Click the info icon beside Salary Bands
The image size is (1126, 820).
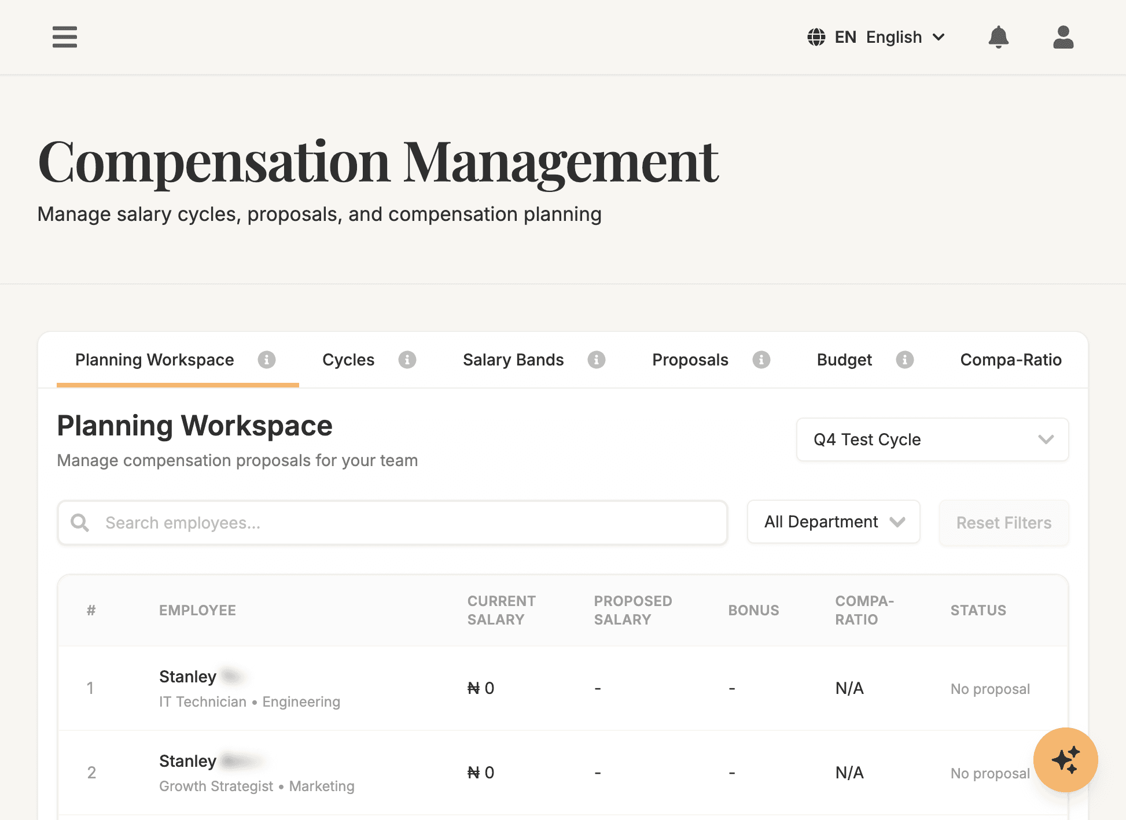click(x=597, y=360)
